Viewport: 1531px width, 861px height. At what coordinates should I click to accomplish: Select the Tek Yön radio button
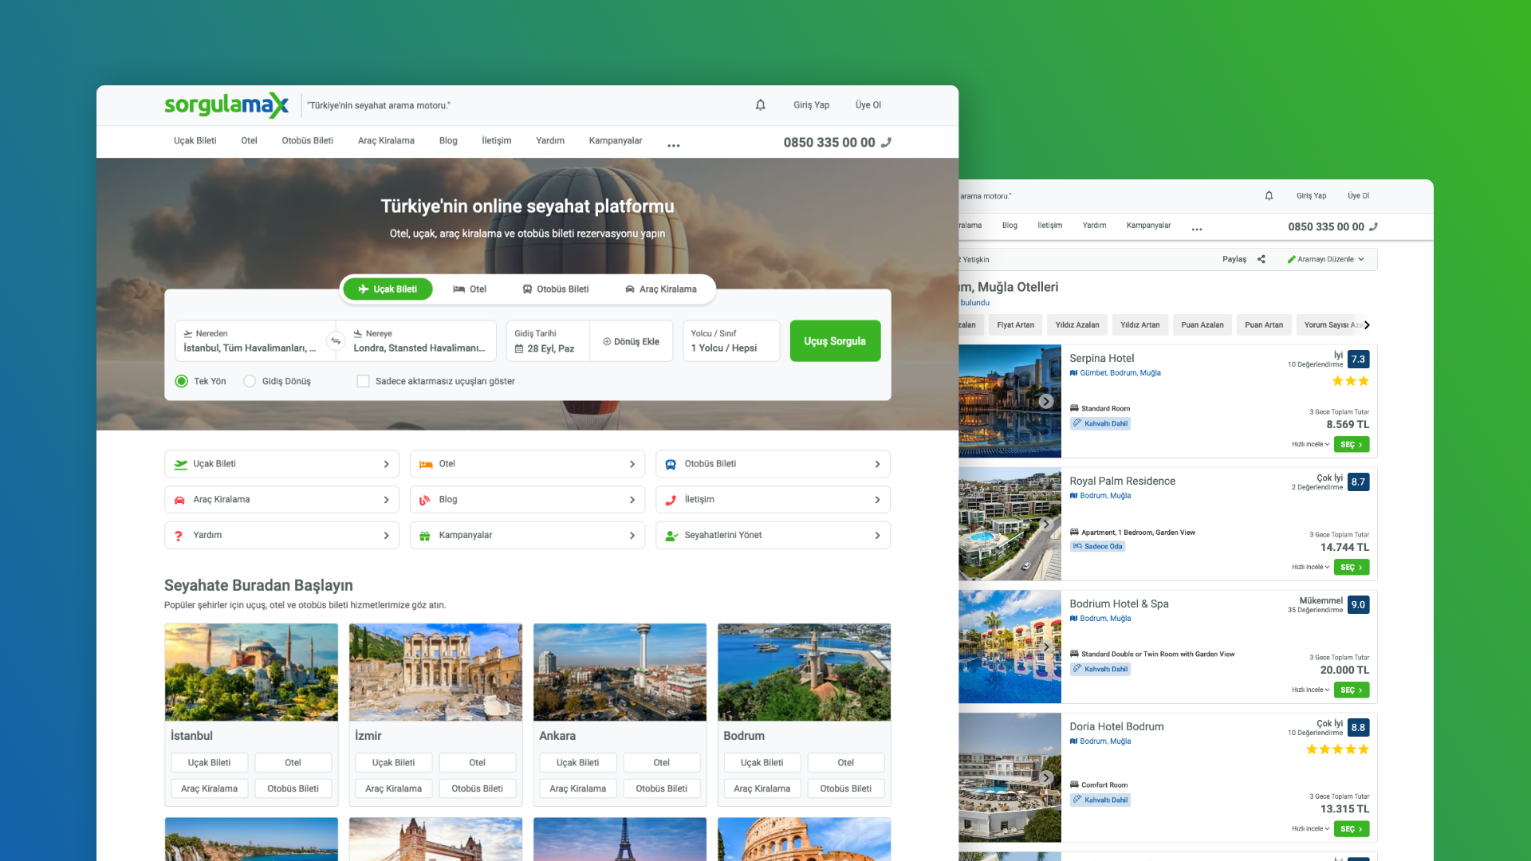[x=182, y=381]
